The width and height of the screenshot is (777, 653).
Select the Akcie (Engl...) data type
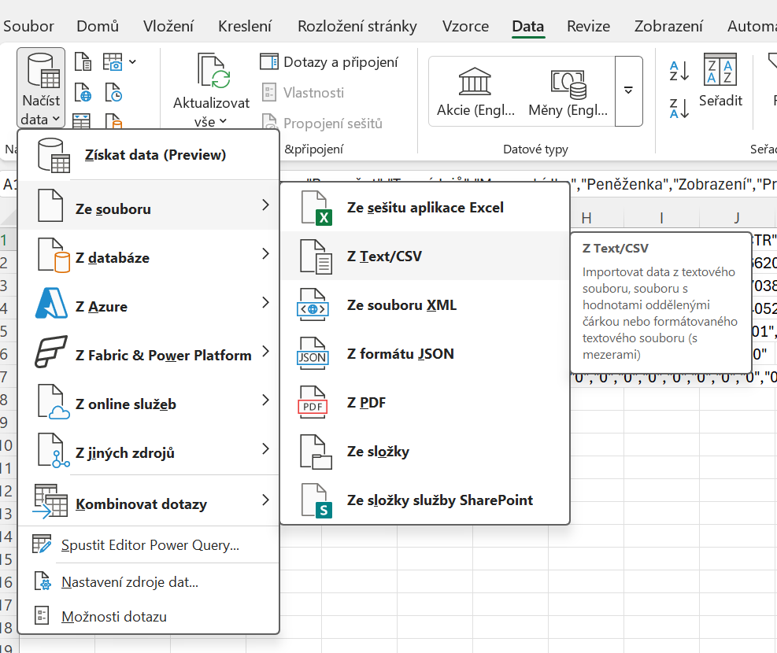475,92
